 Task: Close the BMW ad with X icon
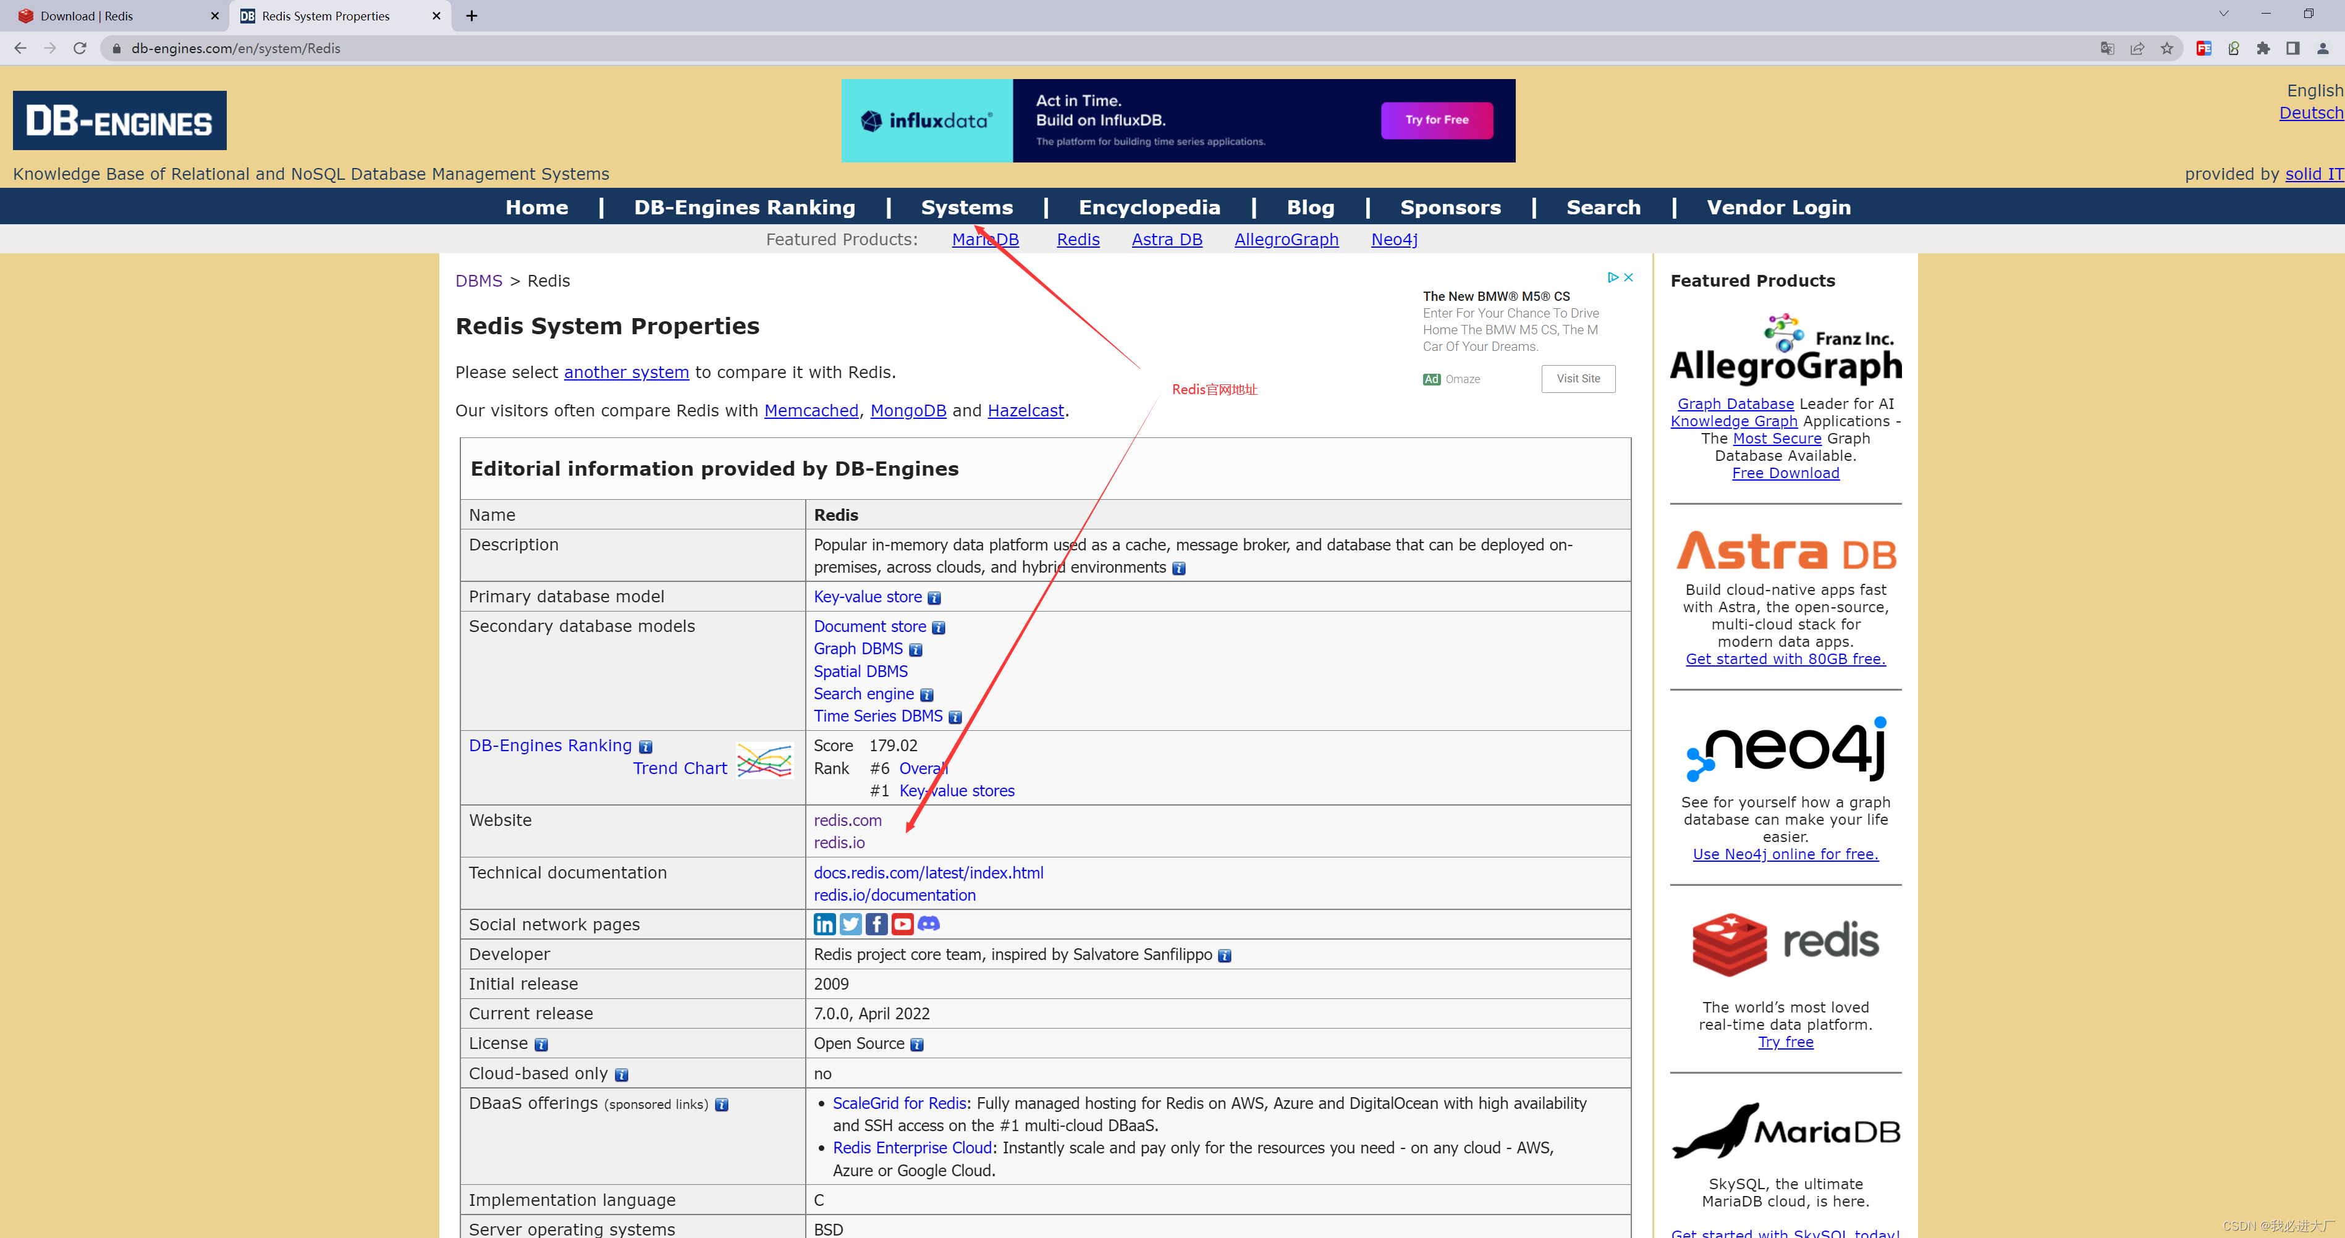point(1629,277)
